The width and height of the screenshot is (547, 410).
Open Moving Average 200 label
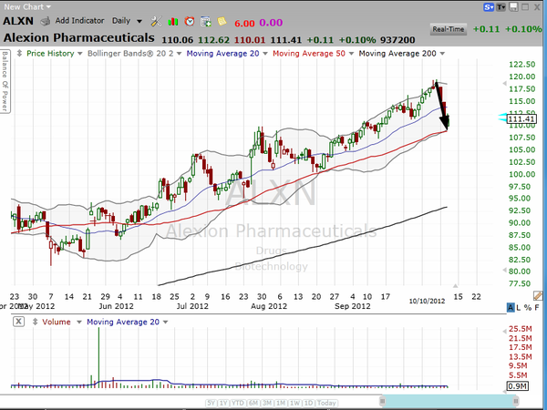pyautogui.click(x=397, y=54)
